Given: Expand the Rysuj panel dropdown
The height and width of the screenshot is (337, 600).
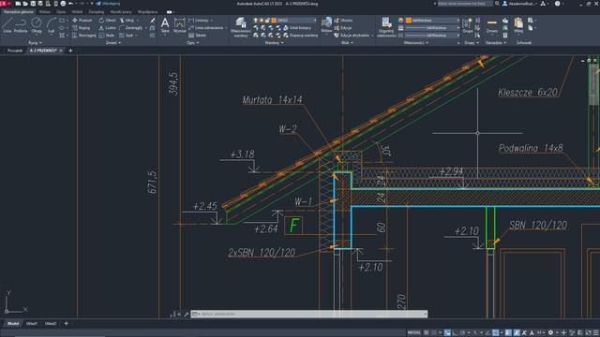Looking at the screenshot, I should coord(36,43).
